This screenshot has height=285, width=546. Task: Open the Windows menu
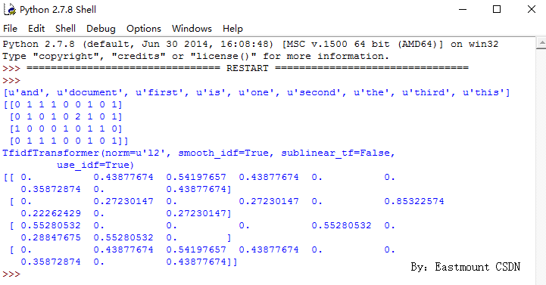[192, 29]
